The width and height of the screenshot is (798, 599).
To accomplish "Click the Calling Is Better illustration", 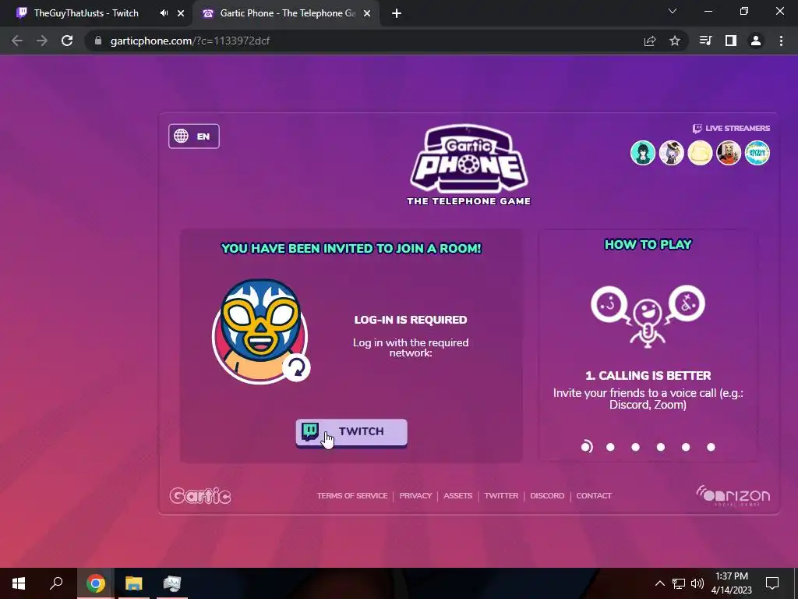I will (648, 317).
